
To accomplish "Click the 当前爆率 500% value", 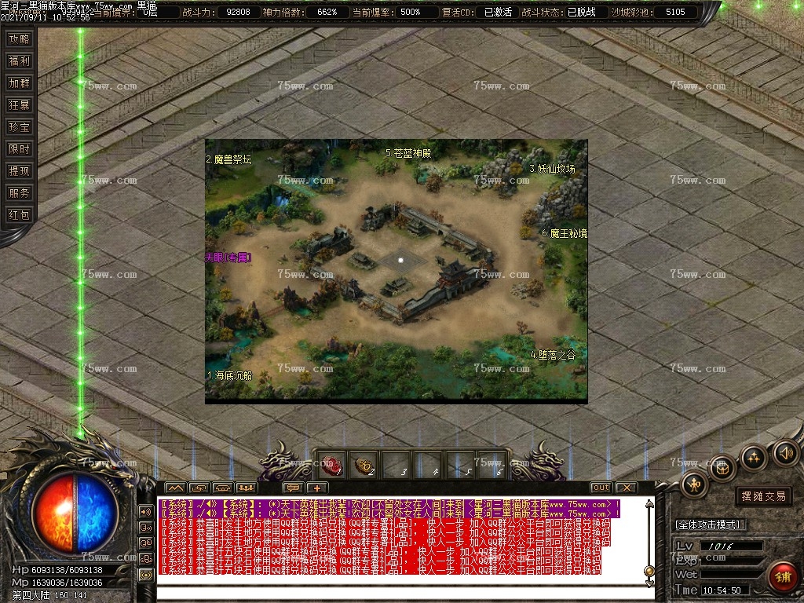I will (410, 12).
